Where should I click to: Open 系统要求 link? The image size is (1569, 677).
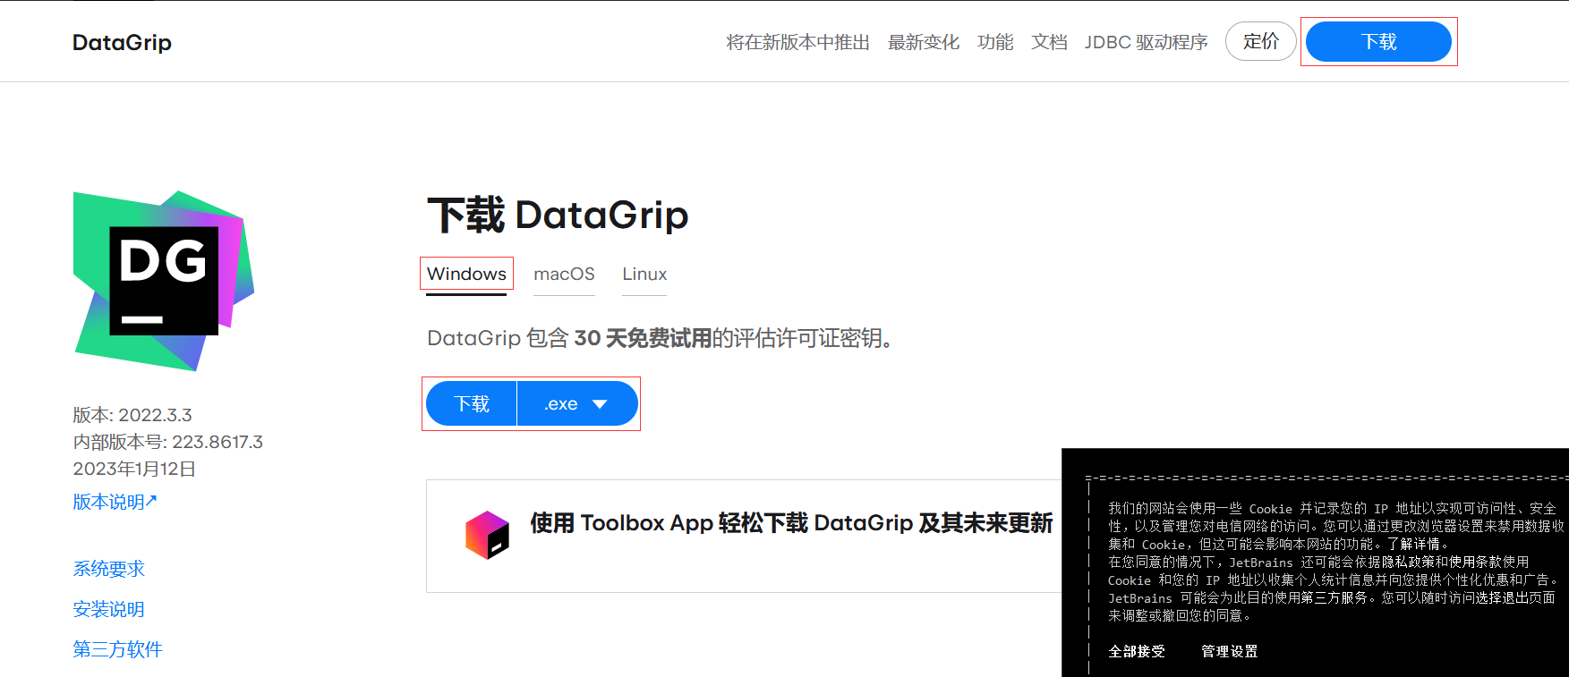(108, 569)
